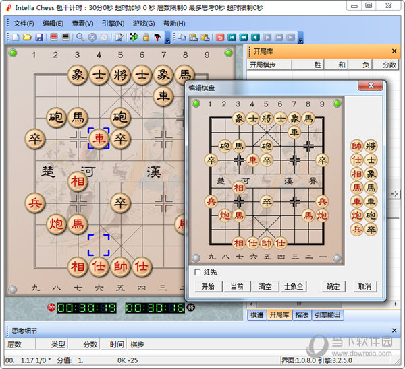This screenshot has height=369, width=405.
Task: Click the red computer player icon
Action: click(54, 37)
